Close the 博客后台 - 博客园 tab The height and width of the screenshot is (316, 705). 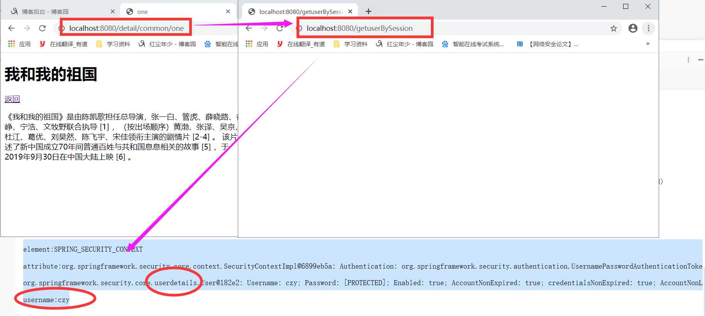tap(112, 12)
